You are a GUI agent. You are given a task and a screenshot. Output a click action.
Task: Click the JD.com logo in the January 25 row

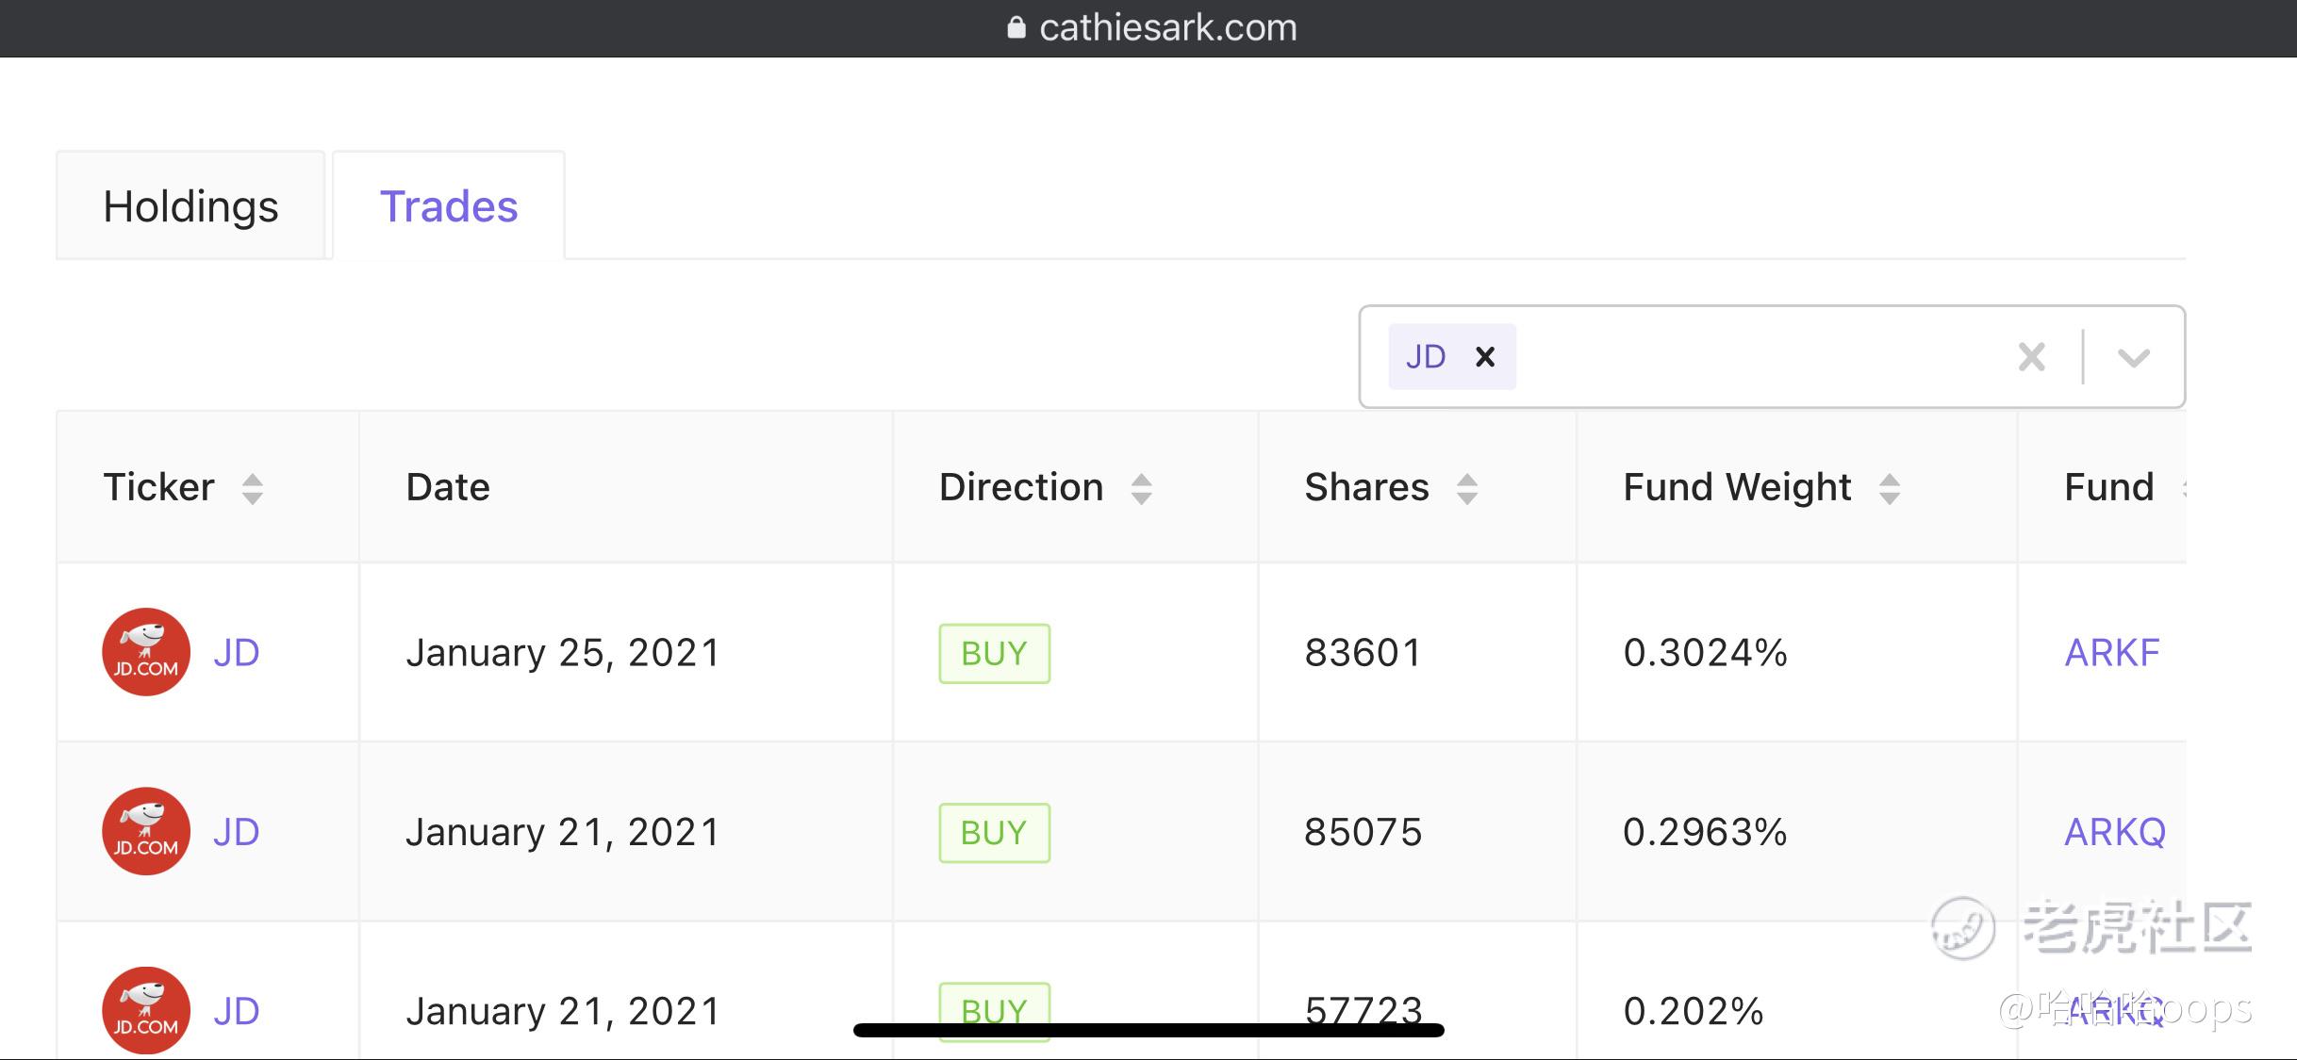click(146, 652)
